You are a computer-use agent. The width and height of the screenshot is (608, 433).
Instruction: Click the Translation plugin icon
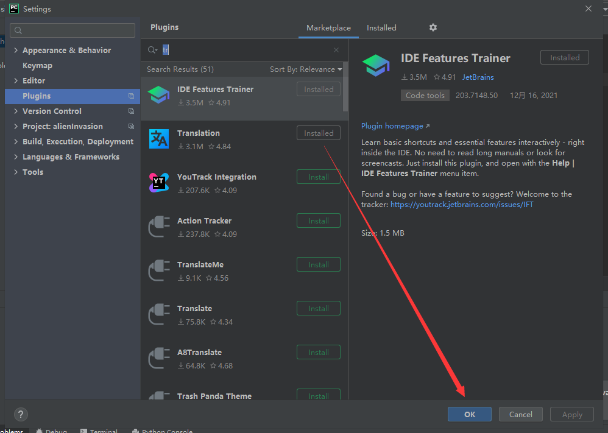point(159,139)
